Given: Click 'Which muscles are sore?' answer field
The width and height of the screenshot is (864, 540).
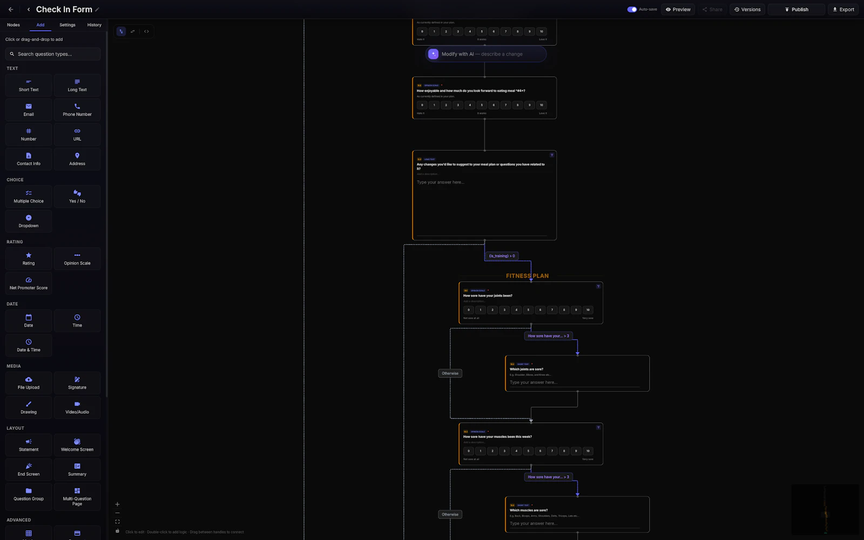Looking at the screenshot, I should pos(575,523).
